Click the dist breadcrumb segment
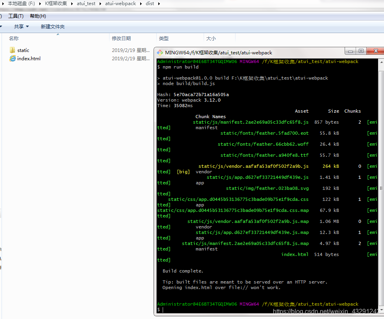 150,4
